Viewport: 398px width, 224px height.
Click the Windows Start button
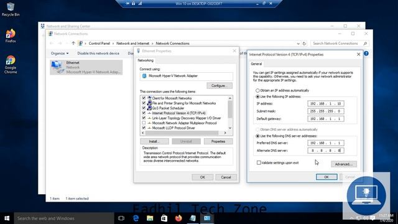7,218
